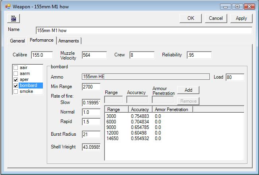The height and width of the screenshot is (175, 259).
Task: Click accuracy value 0.754883
Action: [x=140, y=116]
